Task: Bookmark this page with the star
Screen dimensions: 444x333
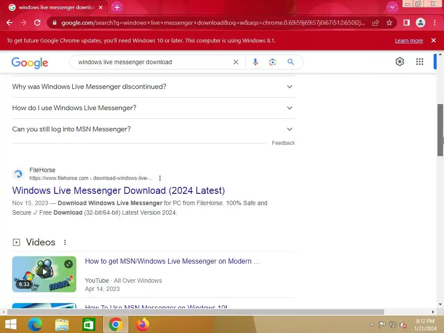Action: point(389,23)
